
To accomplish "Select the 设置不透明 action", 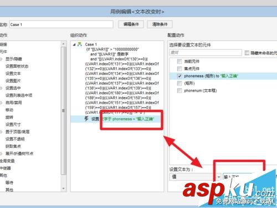I will click(15, 139).
